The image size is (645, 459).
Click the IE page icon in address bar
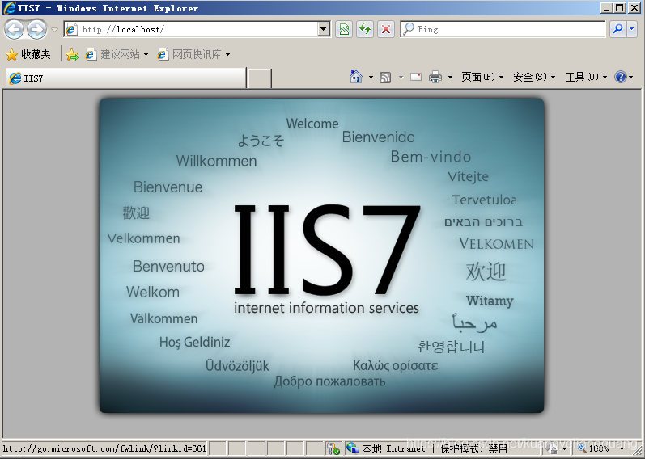(71, 30)
